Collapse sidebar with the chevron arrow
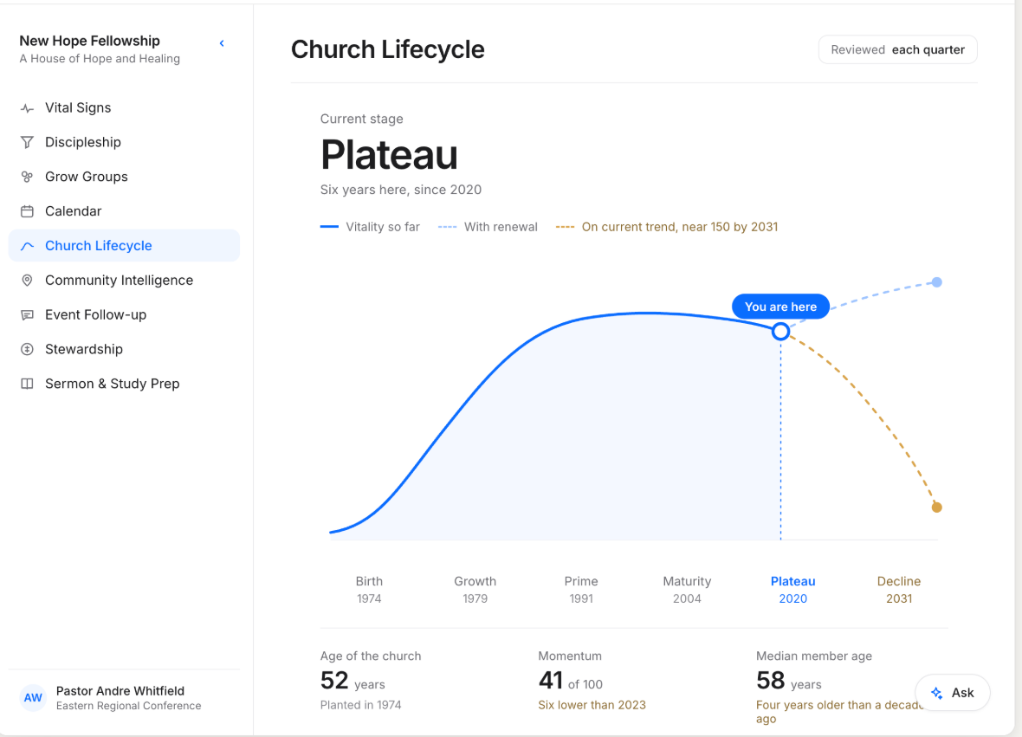Viewport: 1022px width, 737px height. coord(222,43)
